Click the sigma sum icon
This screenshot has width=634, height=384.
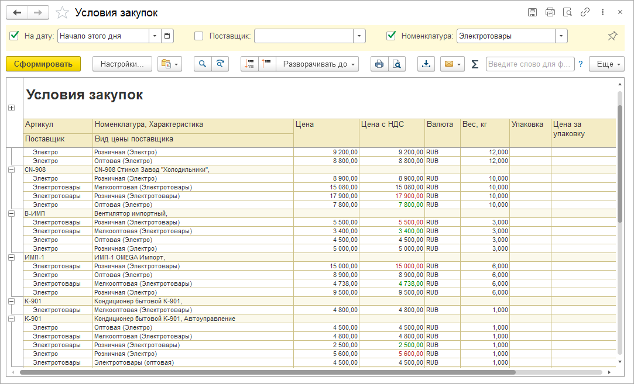475,64
